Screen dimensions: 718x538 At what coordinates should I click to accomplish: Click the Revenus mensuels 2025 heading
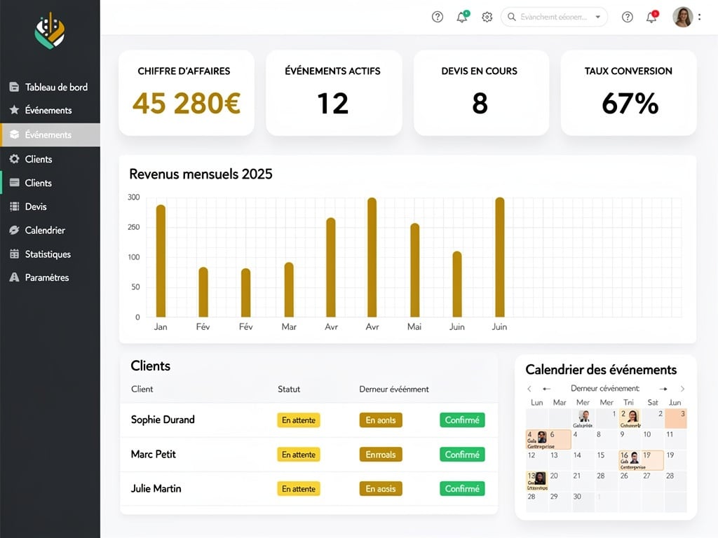(201, 174)
